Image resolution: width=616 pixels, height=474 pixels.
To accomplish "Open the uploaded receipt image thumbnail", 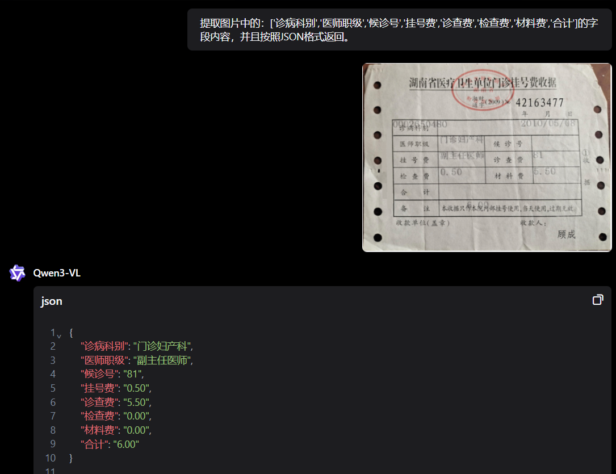I will (487, 157).
